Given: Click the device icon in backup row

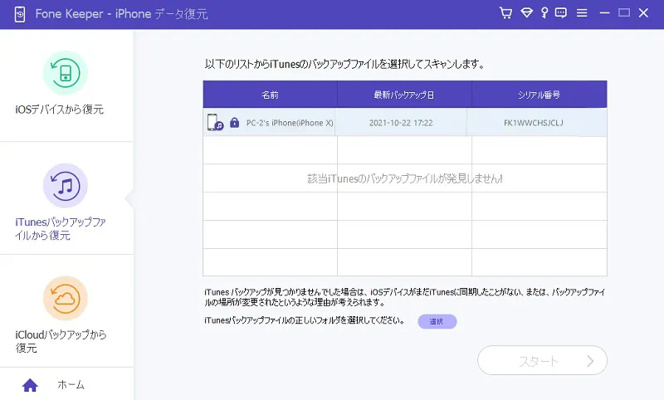Looking at the screenshot, I should [215, 122].
